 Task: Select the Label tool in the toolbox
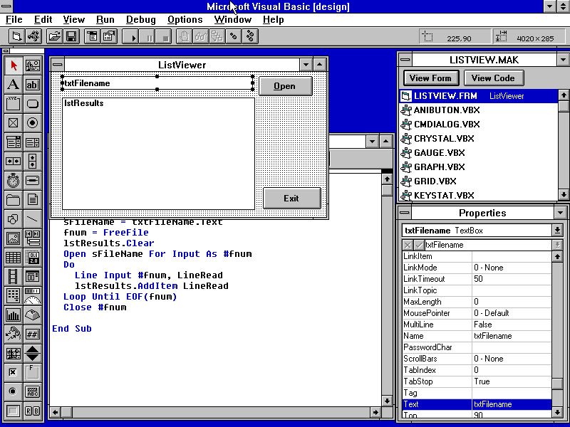pyautogui.click(x=12, y=85)
